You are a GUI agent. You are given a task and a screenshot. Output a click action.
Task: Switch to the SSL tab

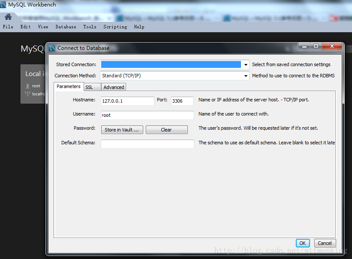coord(92,87)
